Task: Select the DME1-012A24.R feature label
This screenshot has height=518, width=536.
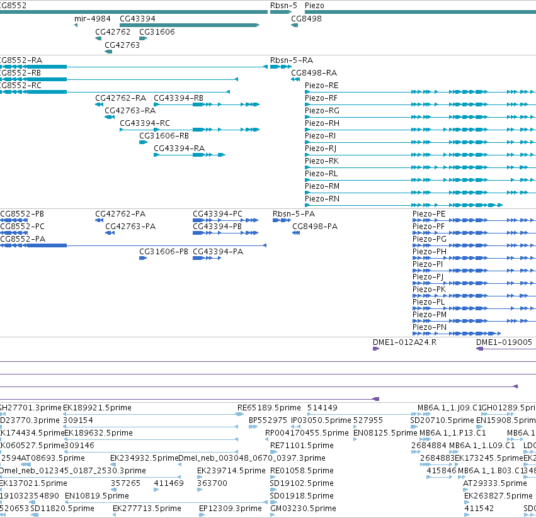Action: [404, 342]
